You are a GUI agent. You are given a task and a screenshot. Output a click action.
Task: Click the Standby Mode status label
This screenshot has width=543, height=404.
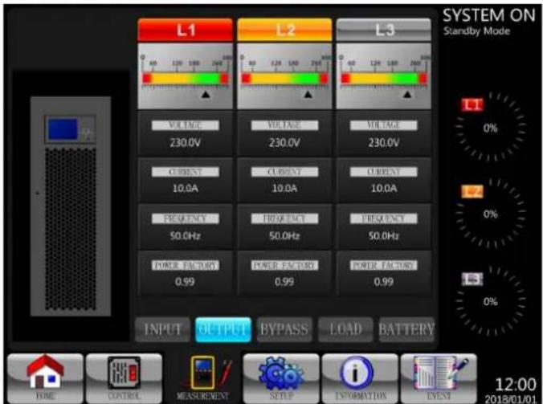tap(477, 31)
